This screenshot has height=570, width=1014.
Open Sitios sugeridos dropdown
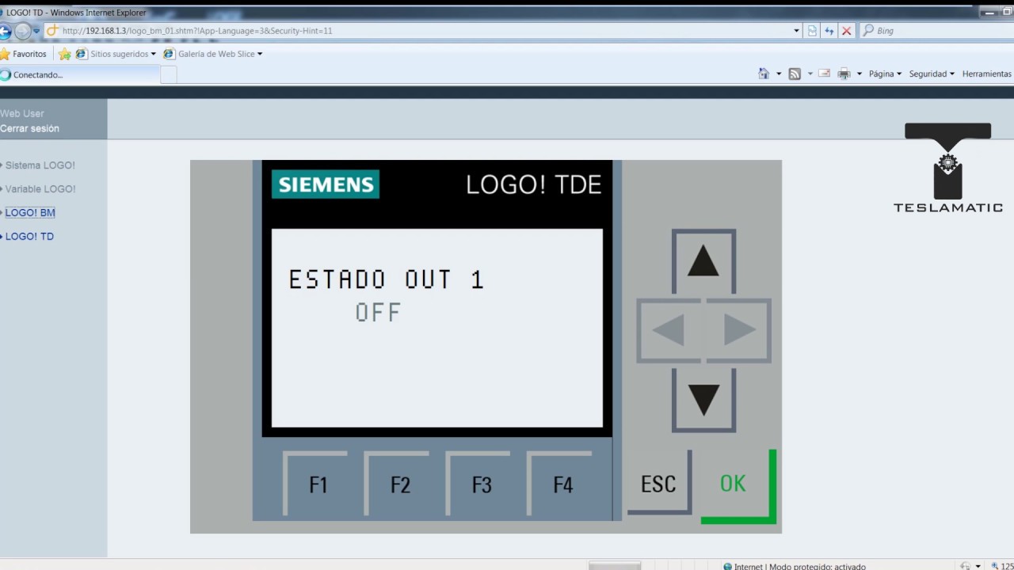coord(116,54)
